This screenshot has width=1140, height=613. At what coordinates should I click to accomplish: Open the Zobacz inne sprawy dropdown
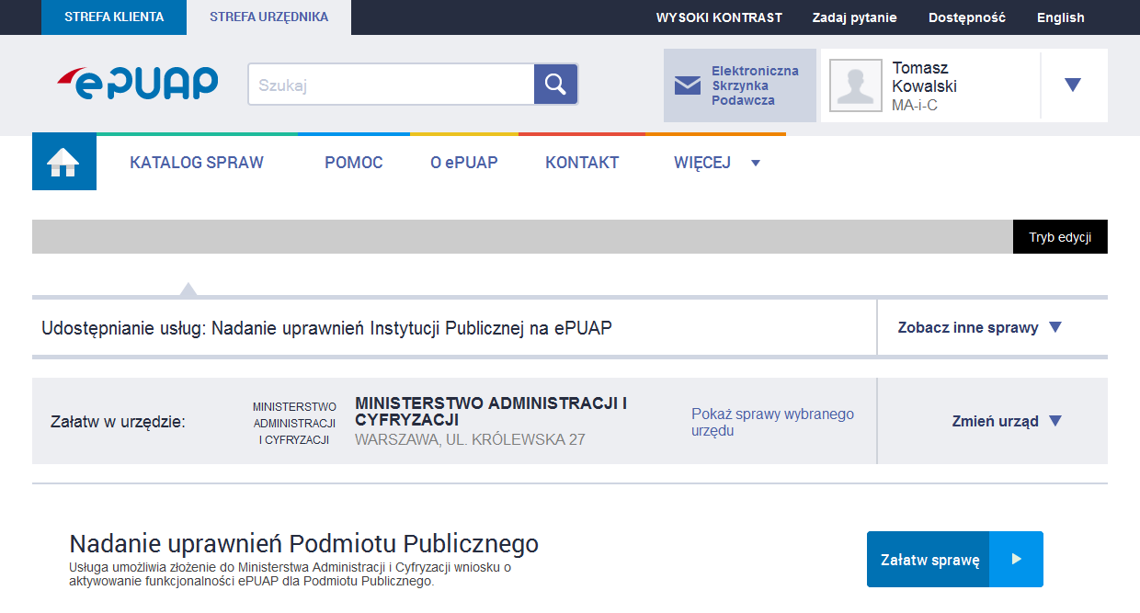(x=980, y=327)
